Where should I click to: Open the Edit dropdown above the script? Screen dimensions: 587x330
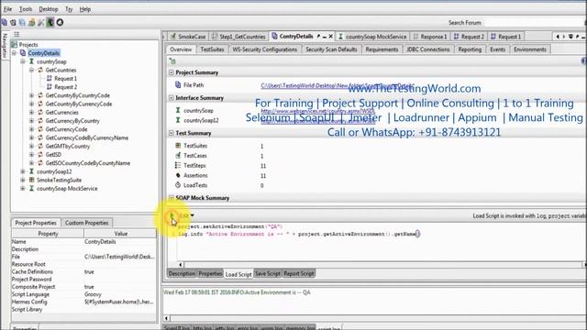click(x=187, y=215)
